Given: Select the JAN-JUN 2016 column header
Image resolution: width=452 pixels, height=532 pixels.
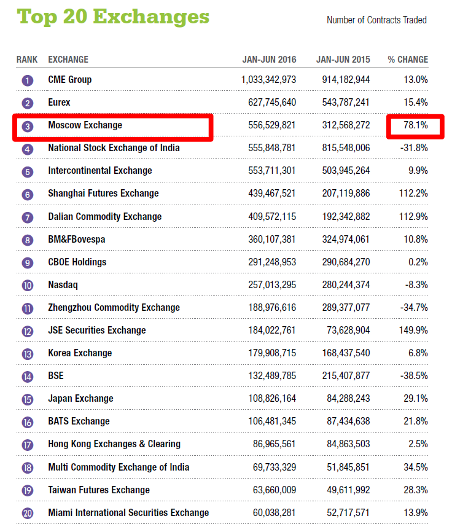Looking at the screenshot, I should (269, 60).
